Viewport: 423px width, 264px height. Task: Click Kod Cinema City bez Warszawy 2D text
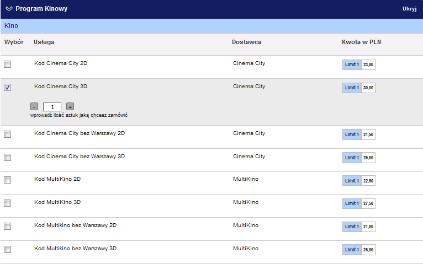tap(80, 133)
